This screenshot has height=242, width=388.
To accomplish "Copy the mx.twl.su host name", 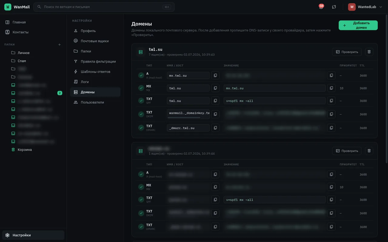I will 215,75.
